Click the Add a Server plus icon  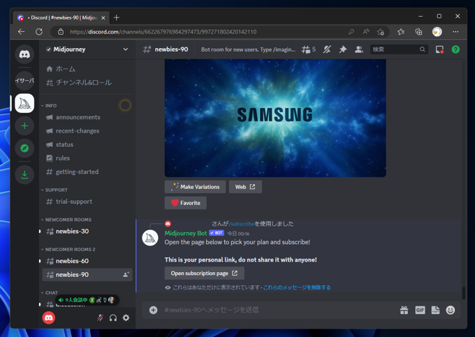(x=24, y=126)
